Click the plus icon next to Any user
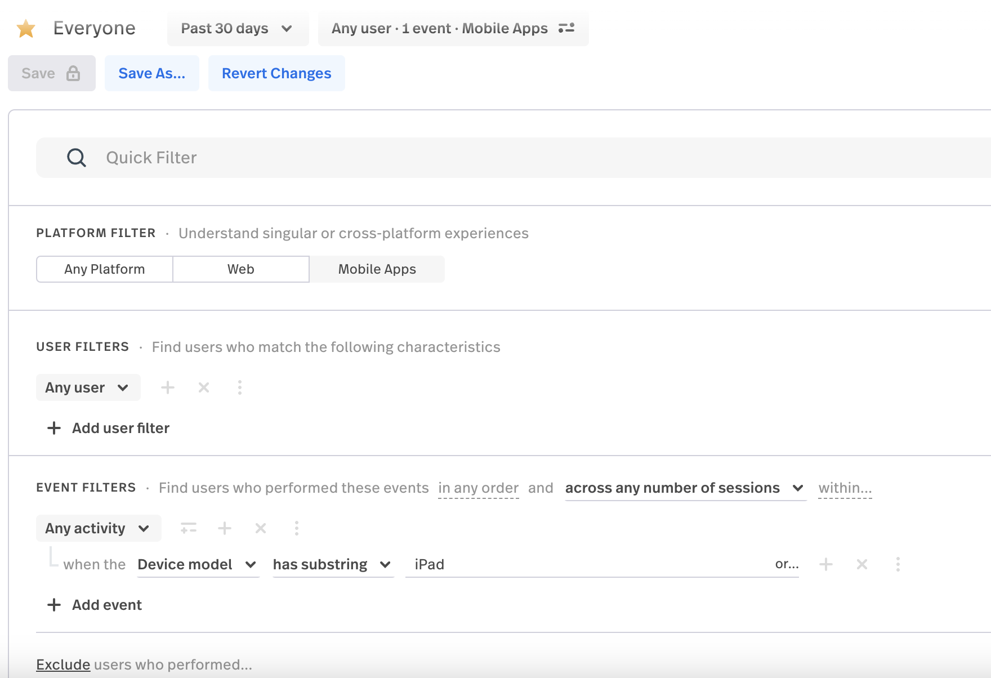Screen dimensions: 991x678 pyautogui.click(x=168, y=387)
